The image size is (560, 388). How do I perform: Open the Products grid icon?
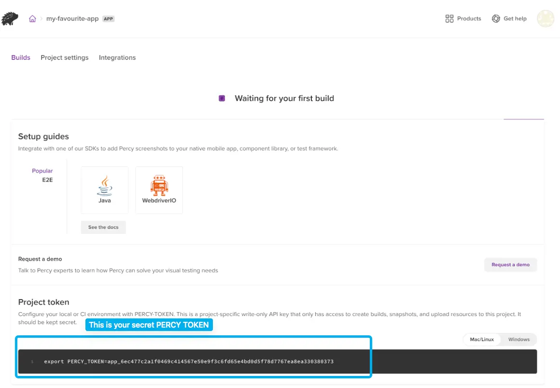click(449, 19)
